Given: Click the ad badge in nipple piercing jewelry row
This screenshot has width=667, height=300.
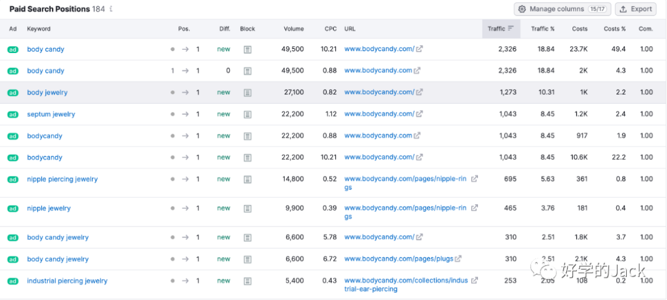Looking at the screenshot, I should (x=13, y=179).
